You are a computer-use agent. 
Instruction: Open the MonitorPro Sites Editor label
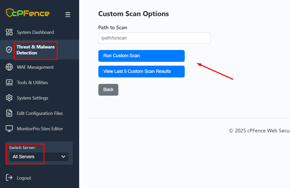[x=40, y=129]
